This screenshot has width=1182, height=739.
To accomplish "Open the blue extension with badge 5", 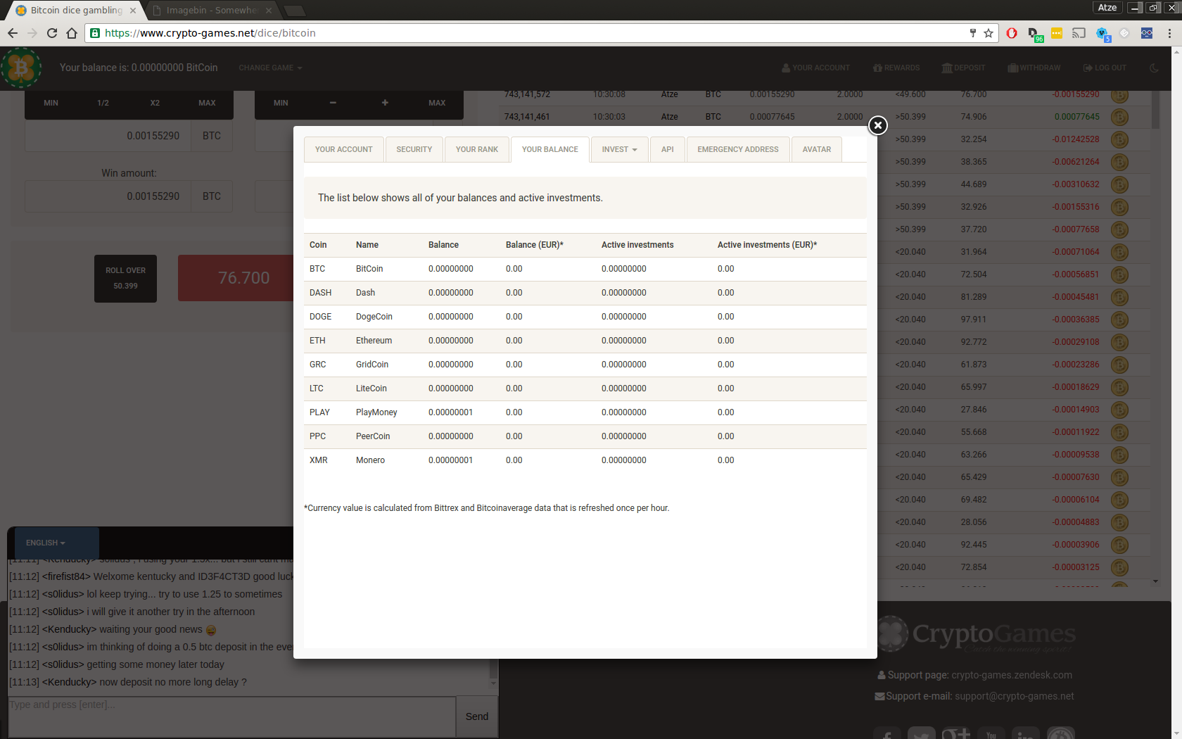I will coord(1102,34).
